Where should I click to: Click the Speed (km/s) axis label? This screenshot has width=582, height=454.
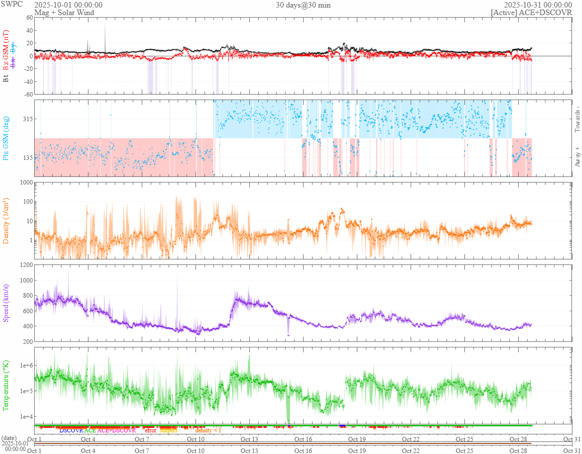click(x=6, y=303)
